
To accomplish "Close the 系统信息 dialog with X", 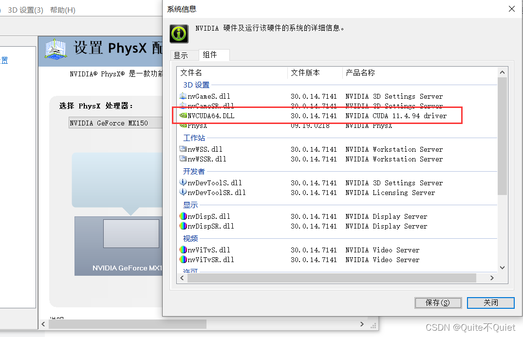I will (512, 9).
